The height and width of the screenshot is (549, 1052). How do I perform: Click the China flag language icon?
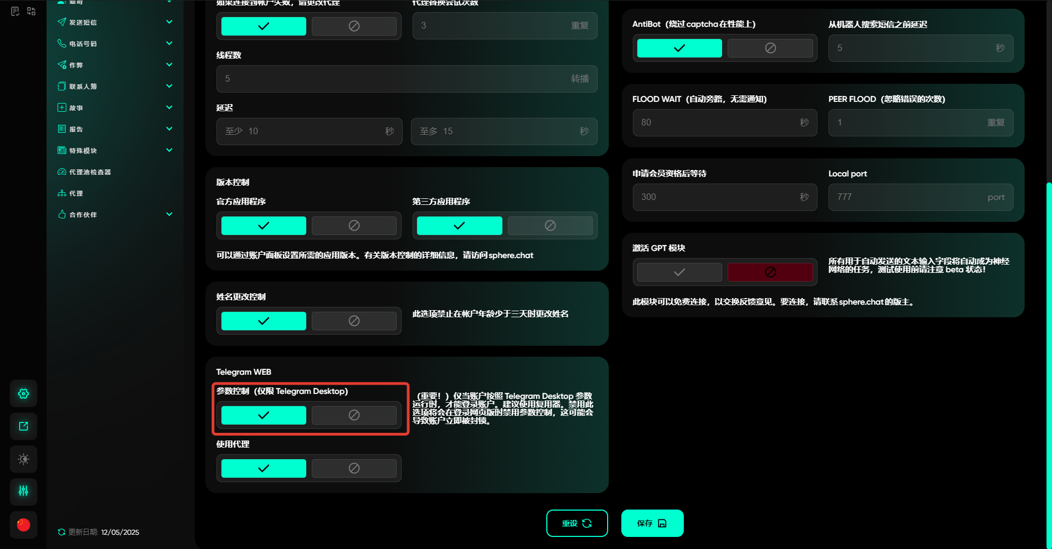pos(24,524)
